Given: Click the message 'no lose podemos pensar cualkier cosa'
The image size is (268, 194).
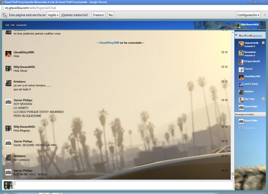Looking at the screenshot, I should pyautogui.click(x=37, y=33).
